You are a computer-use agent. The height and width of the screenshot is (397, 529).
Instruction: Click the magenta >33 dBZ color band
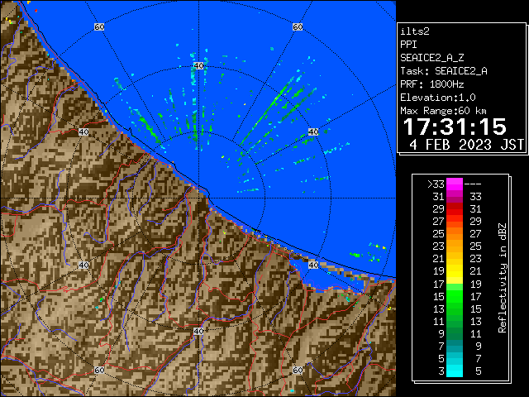pyautogui.click(x=455, y=184)
